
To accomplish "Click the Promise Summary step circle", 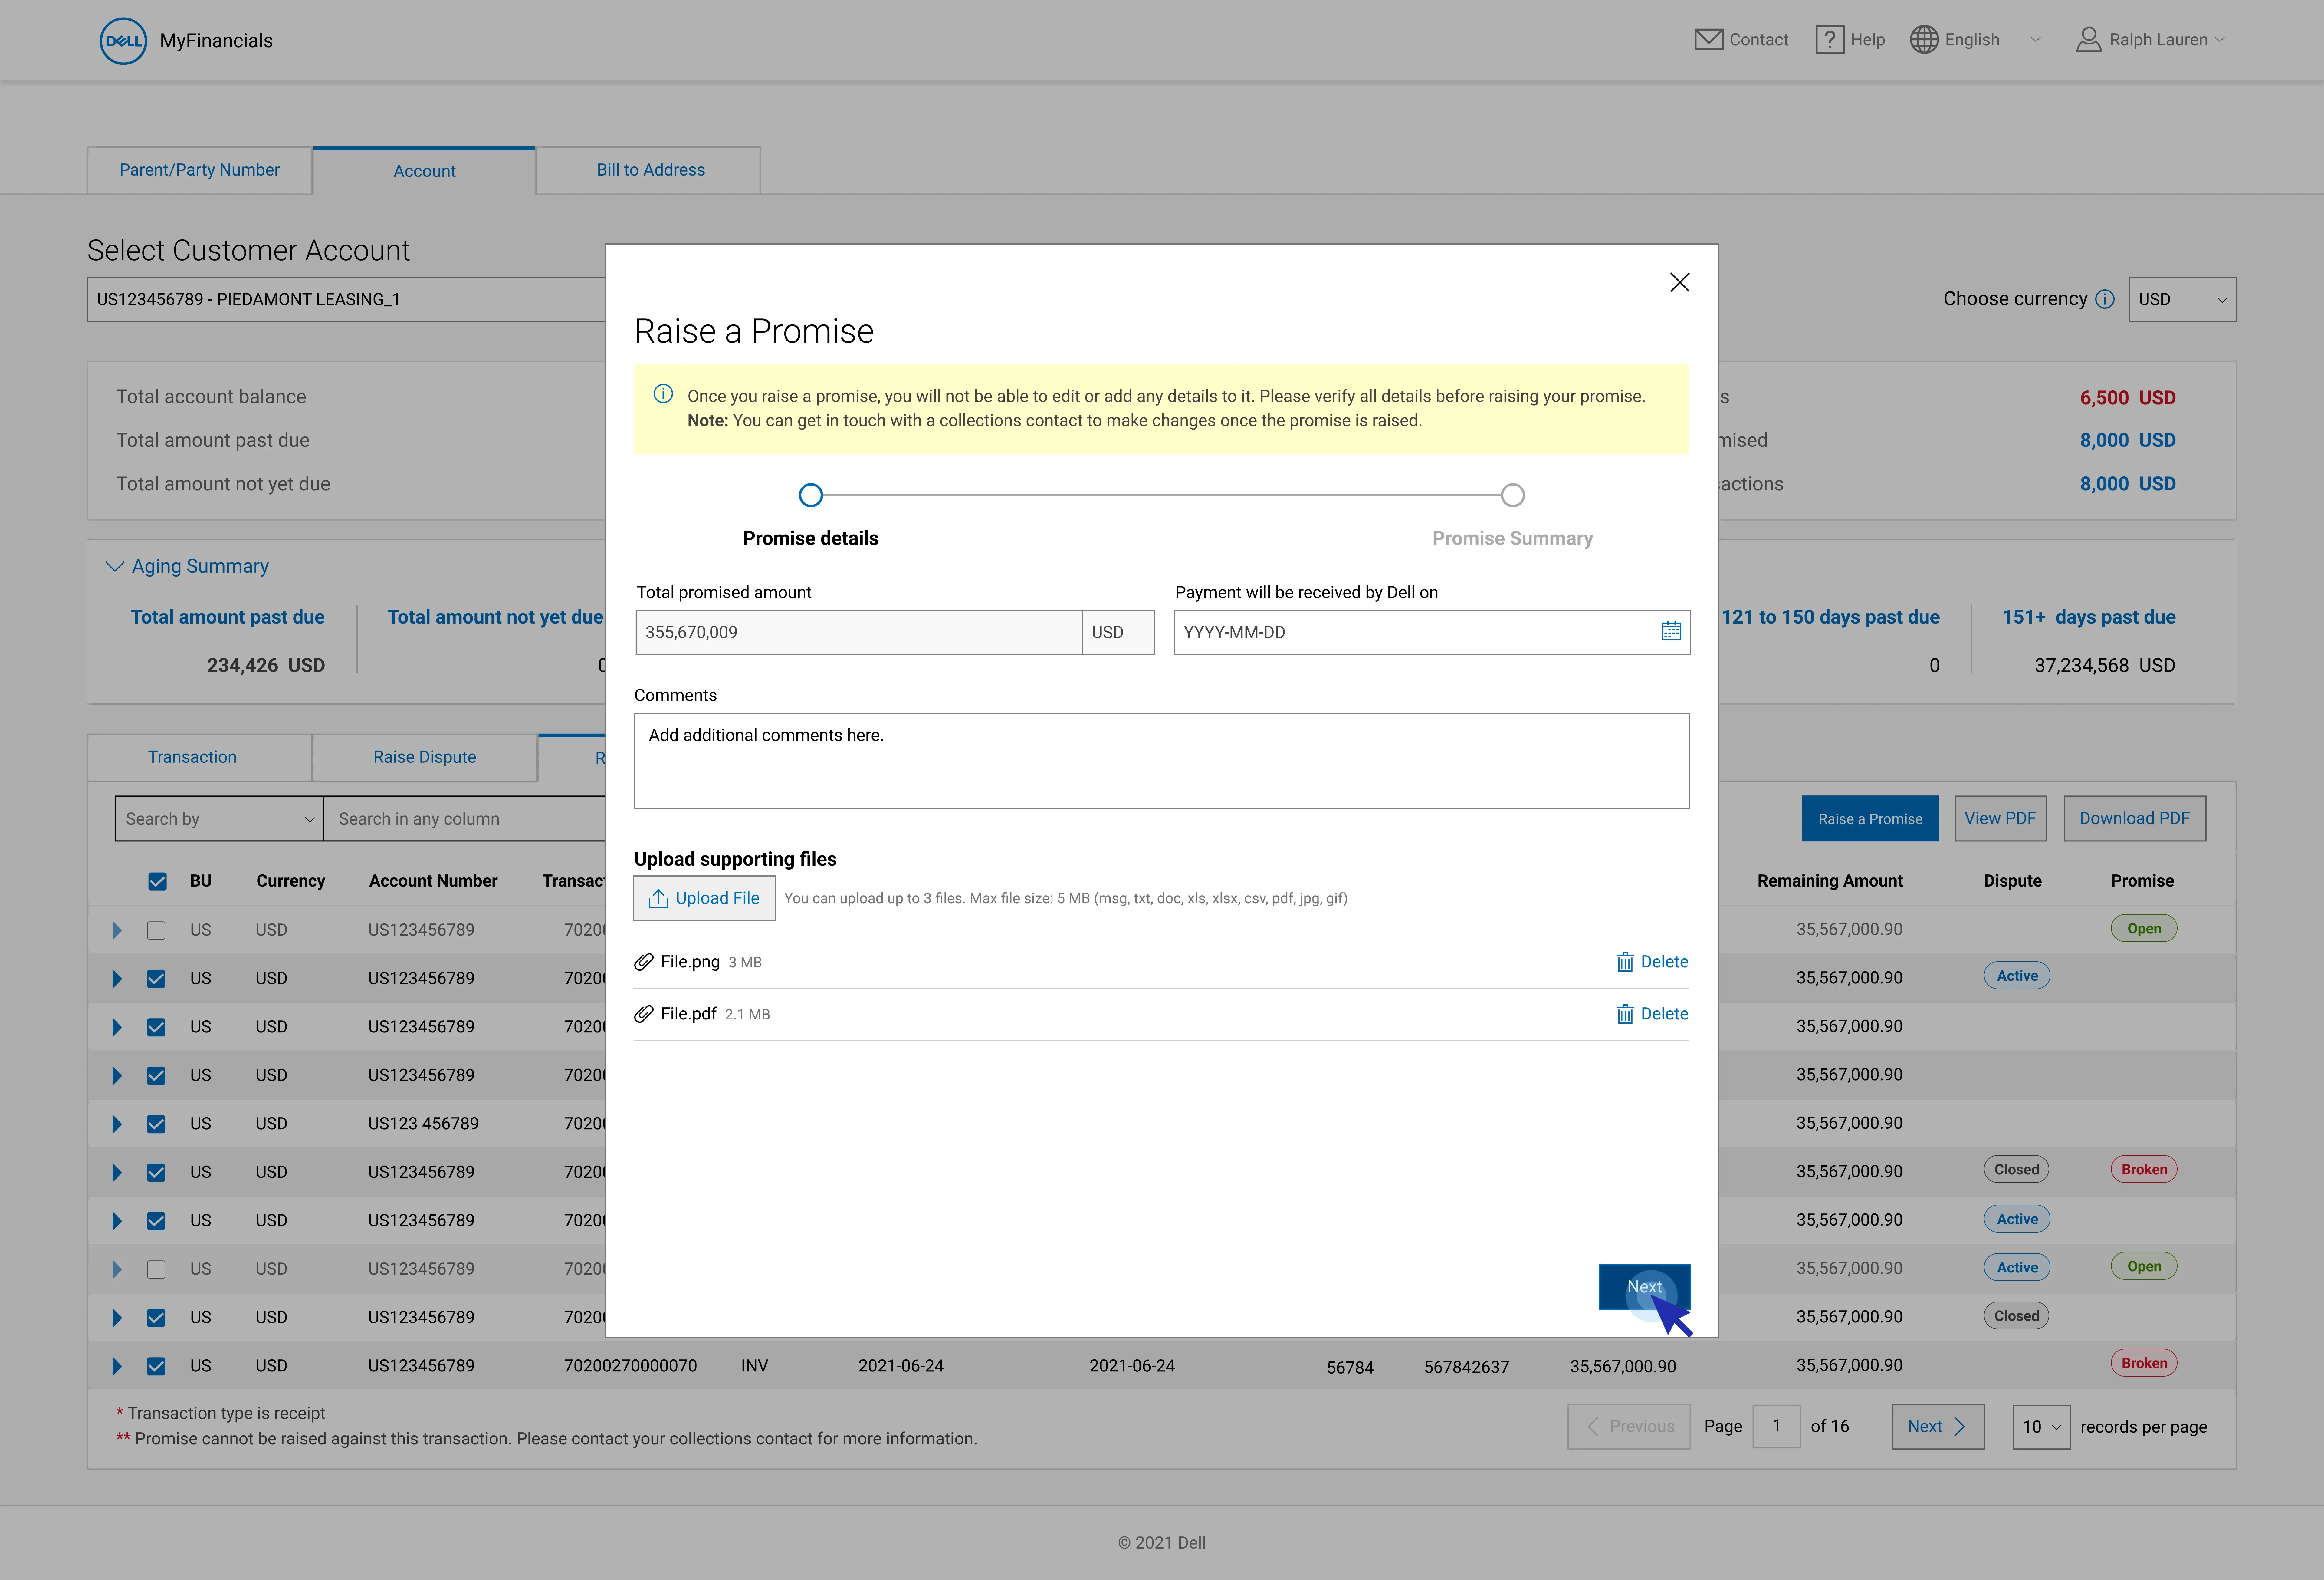I will [x=1513, y=495].
